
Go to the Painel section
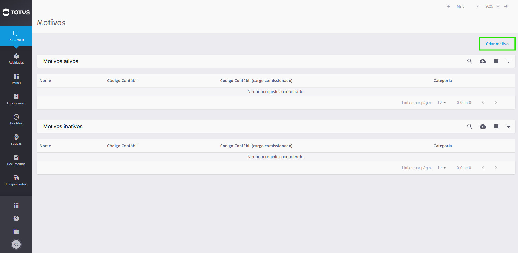point(16,79)
